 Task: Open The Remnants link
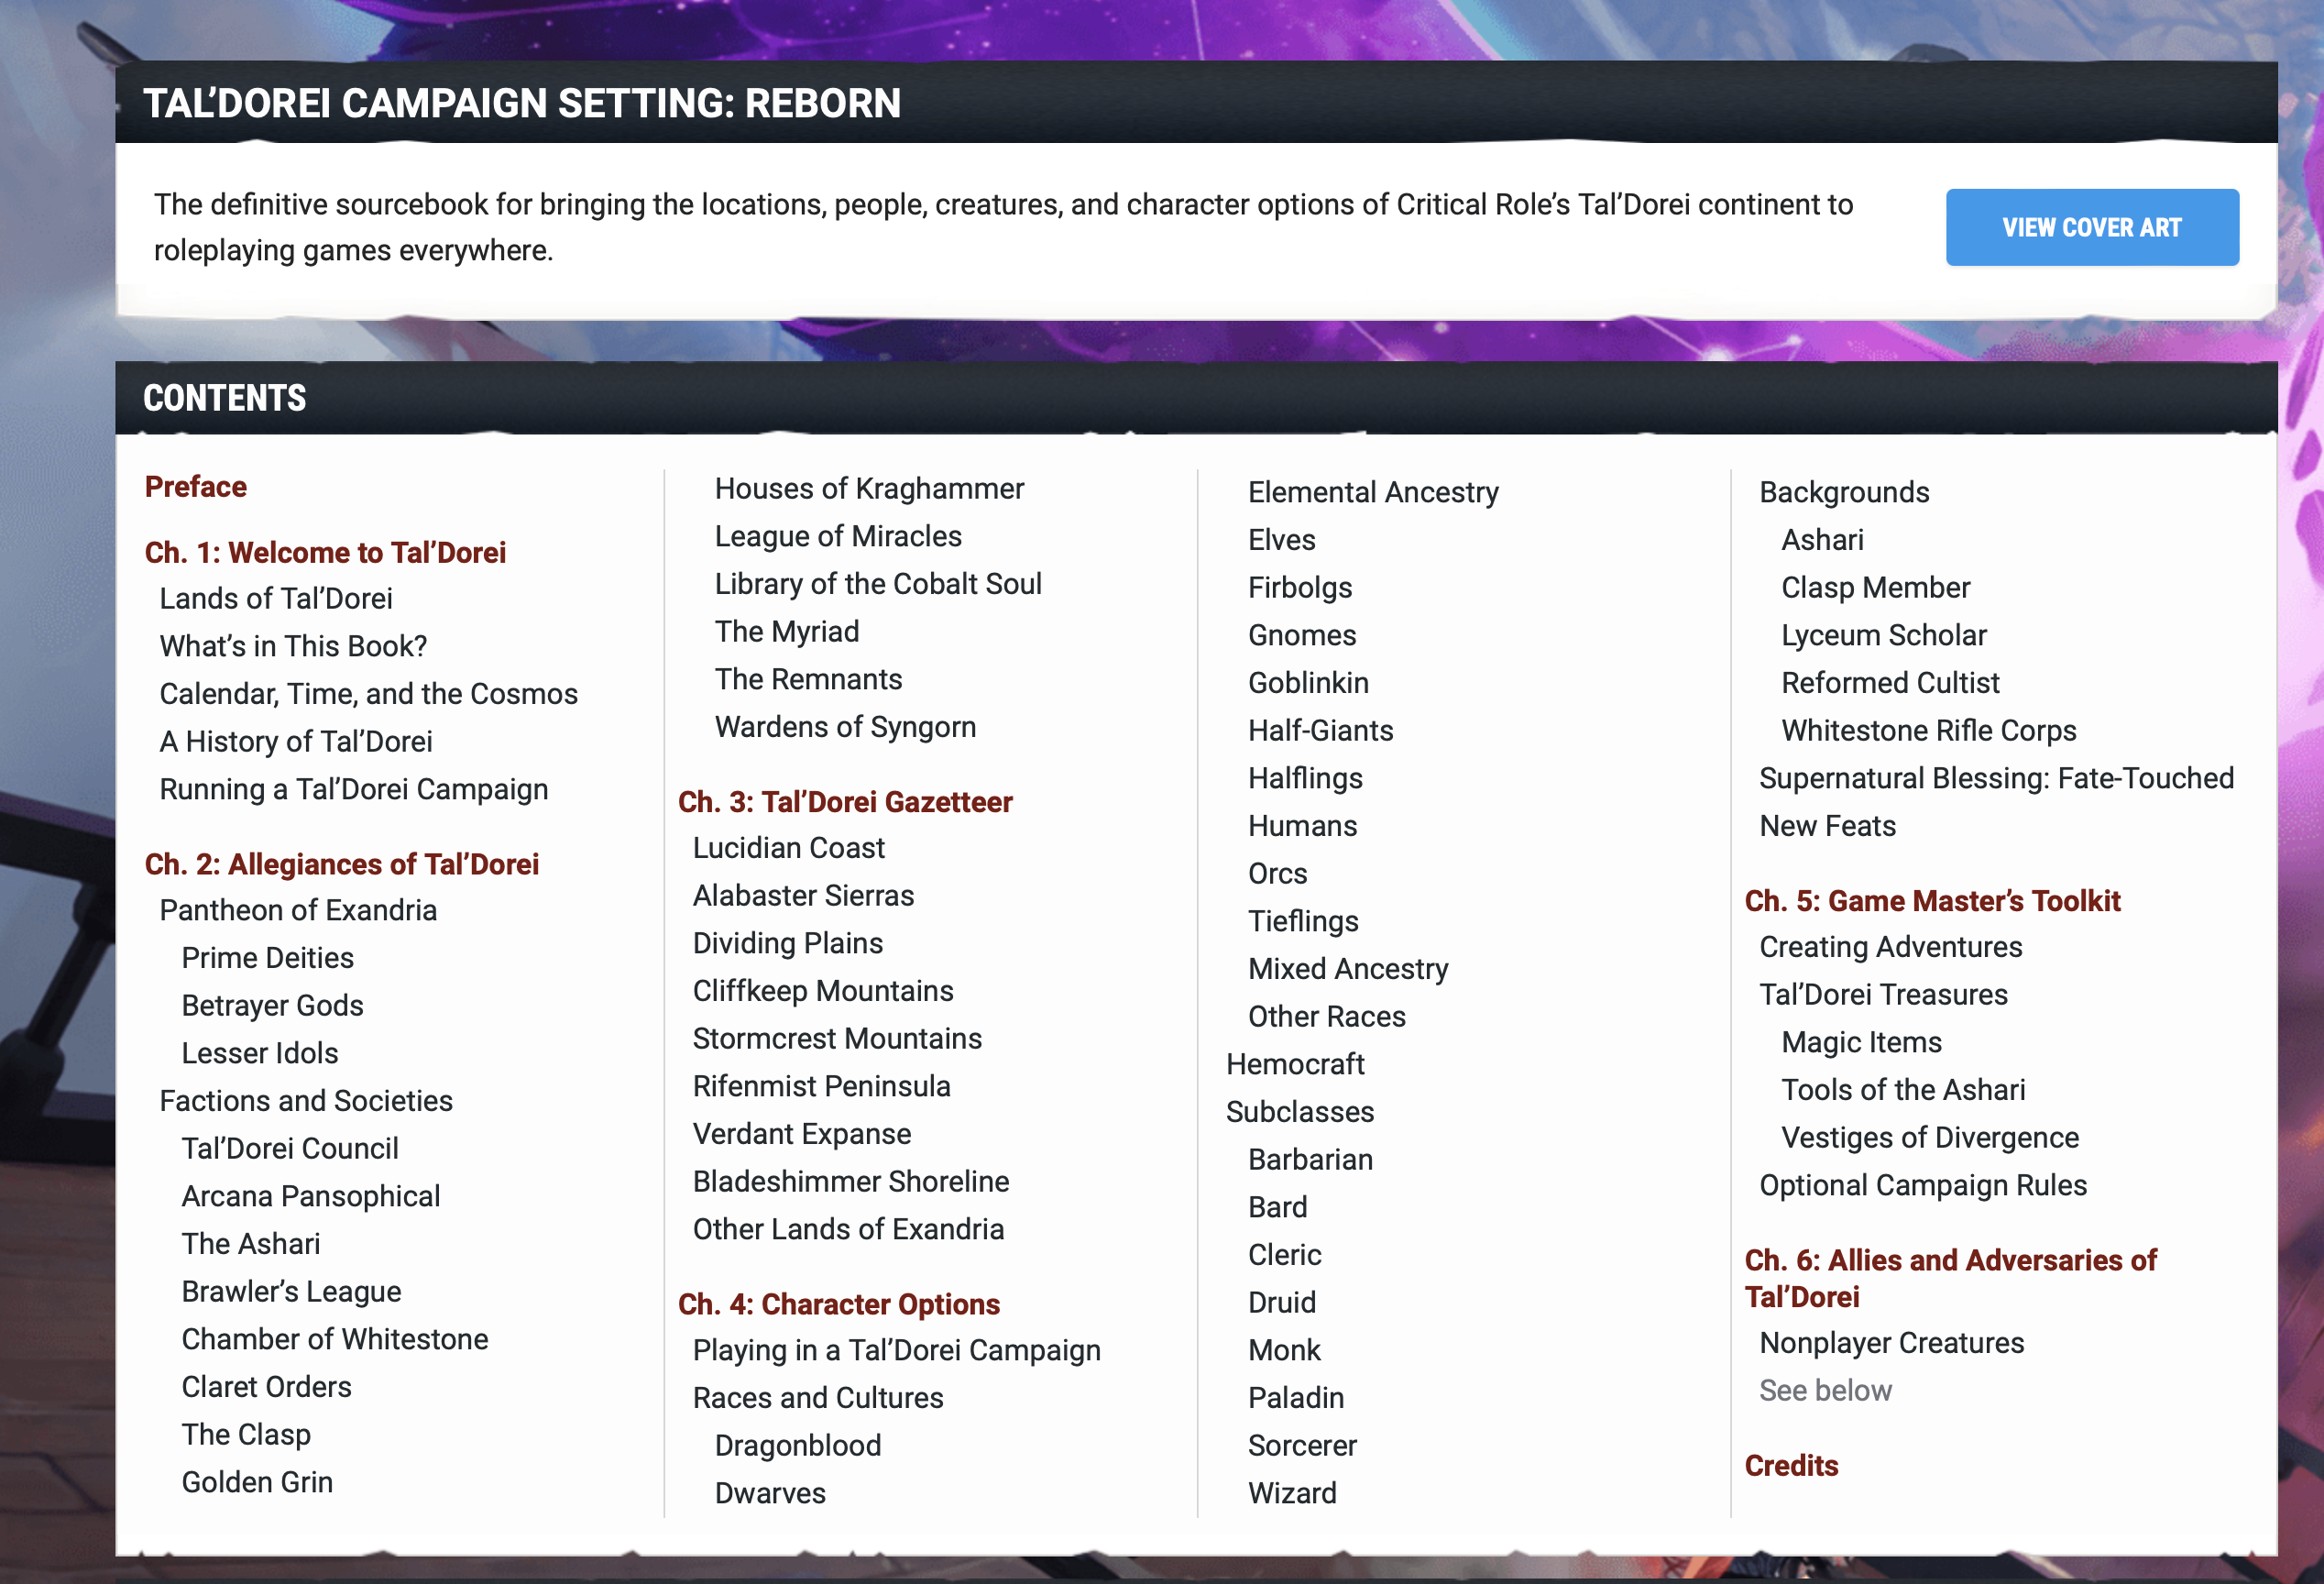(x=808, y=679)
